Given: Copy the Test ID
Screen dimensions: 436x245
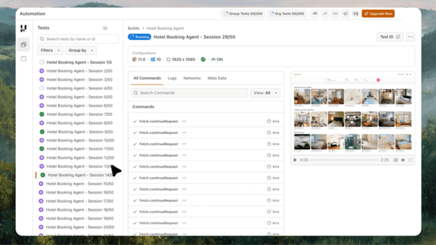Looking at the screenshot, I should [390, 37].
